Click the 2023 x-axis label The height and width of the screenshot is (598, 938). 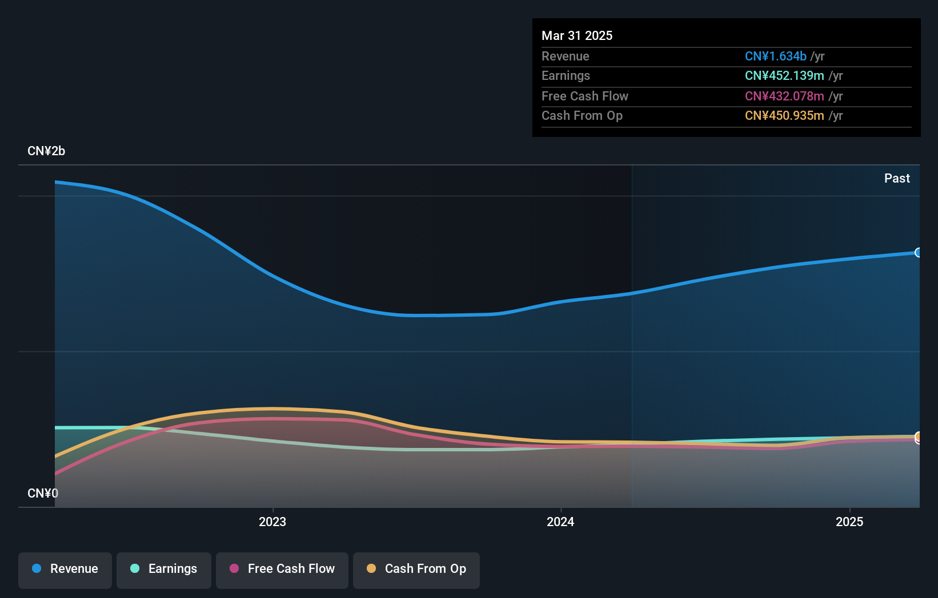[x=272, y=522]
